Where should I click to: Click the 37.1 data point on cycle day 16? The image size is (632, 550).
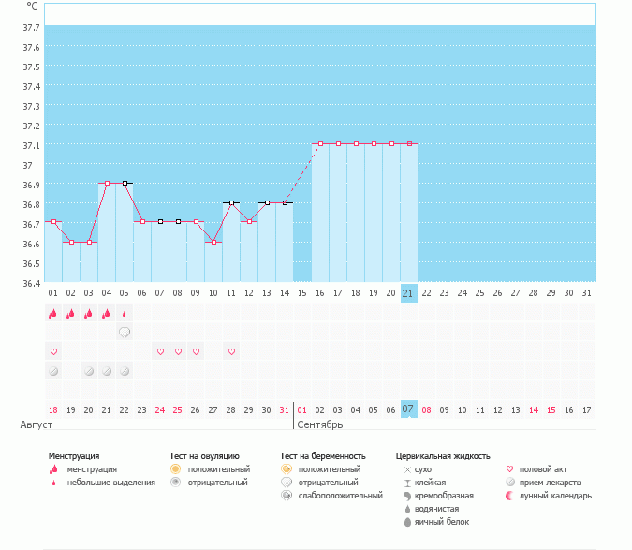coord(320,144)
